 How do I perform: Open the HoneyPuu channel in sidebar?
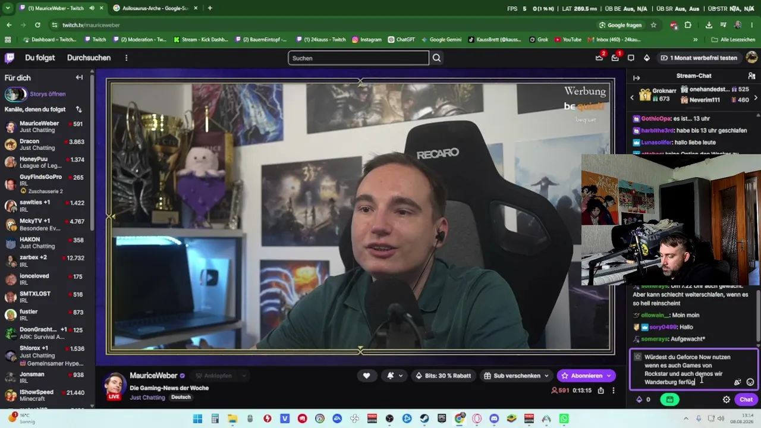46,162
